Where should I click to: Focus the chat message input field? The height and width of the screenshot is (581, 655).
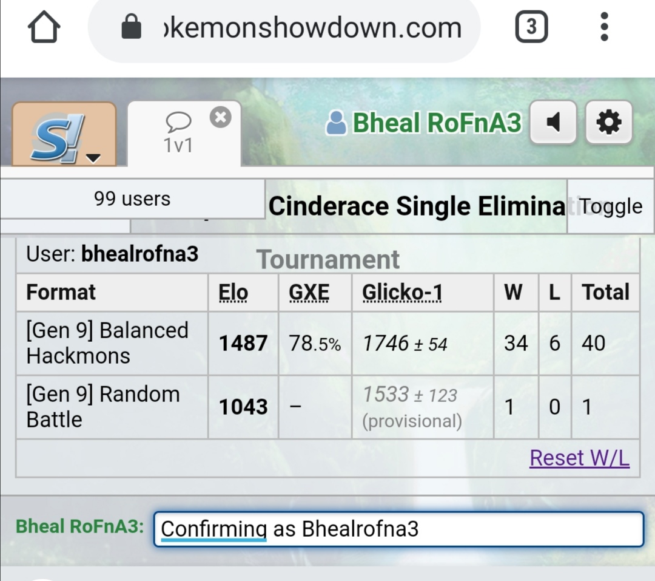398,529
